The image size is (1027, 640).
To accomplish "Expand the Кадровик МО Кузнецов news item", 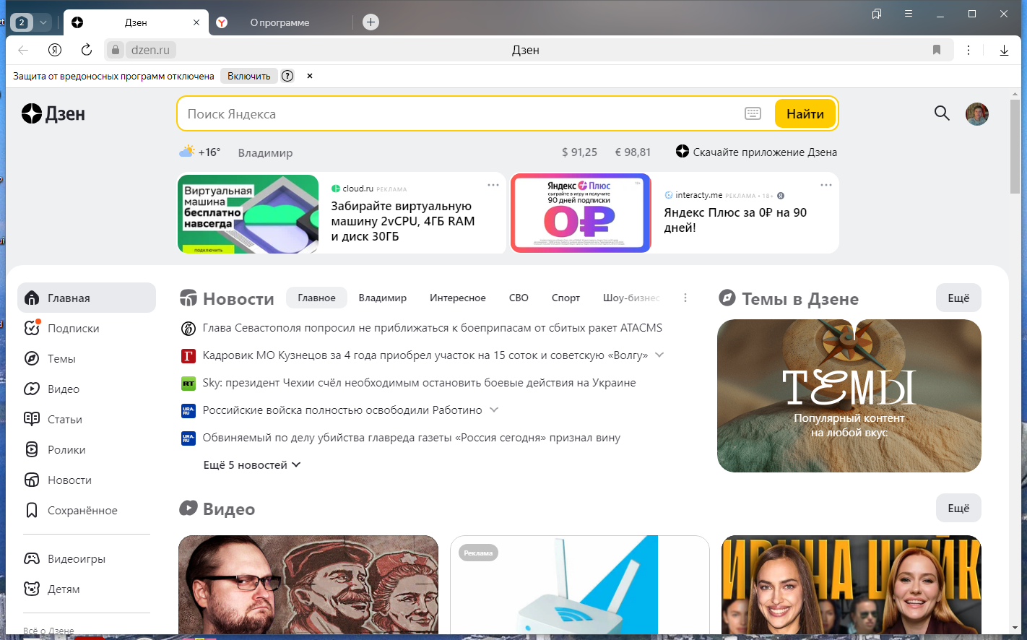I will coord(659,355).
